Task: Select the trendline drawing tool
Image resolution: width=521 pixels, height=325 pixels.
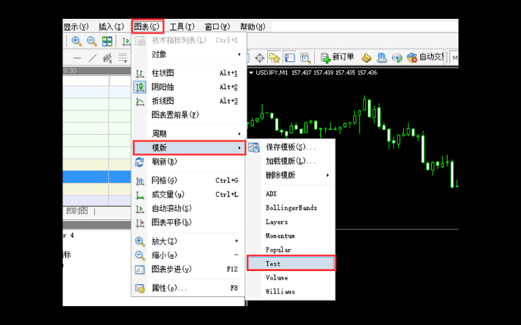Action: [x=92, y=58]
